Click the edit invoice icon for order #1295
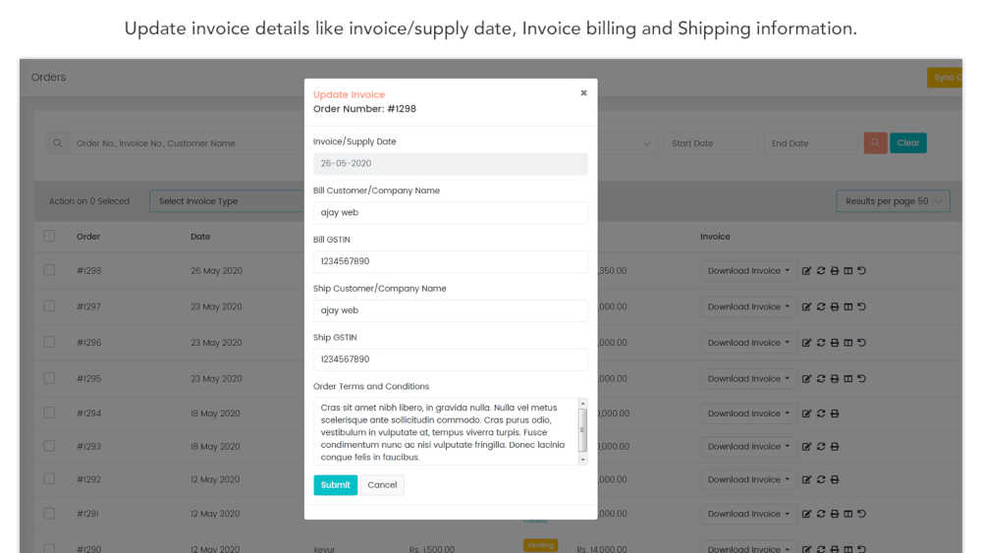Screen dimensions: 982x553 [806, 378]
